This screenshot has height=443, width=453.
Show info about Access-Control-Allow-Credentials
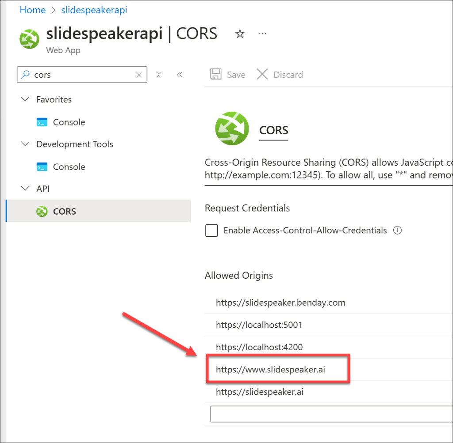[398, 231]
